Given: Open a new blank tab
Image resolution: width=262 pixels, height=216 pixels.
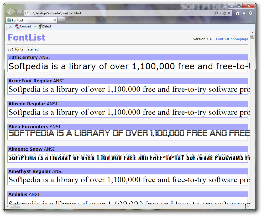Looking at the screenshot, I should pos(61,20).
